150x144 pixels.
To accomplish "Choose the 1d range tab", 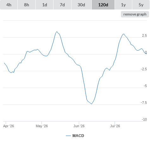I will tap(45, 5).
